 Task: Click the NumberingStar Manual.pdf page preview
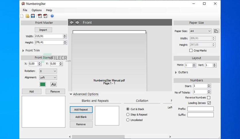pyautogui.click(x=109, y=61)
